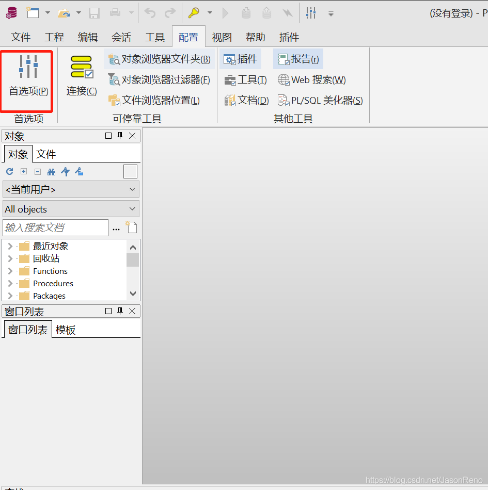
Task: Click the minus Collapse icon in object toolbar
Action: click(38, 172)
